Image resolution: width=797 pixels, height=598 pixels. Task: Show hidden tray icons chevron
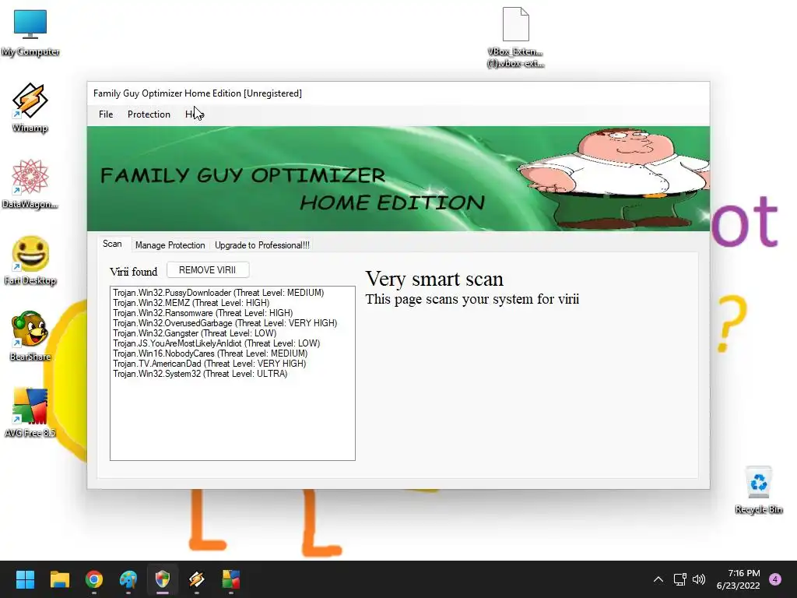(x=658, y=579)
